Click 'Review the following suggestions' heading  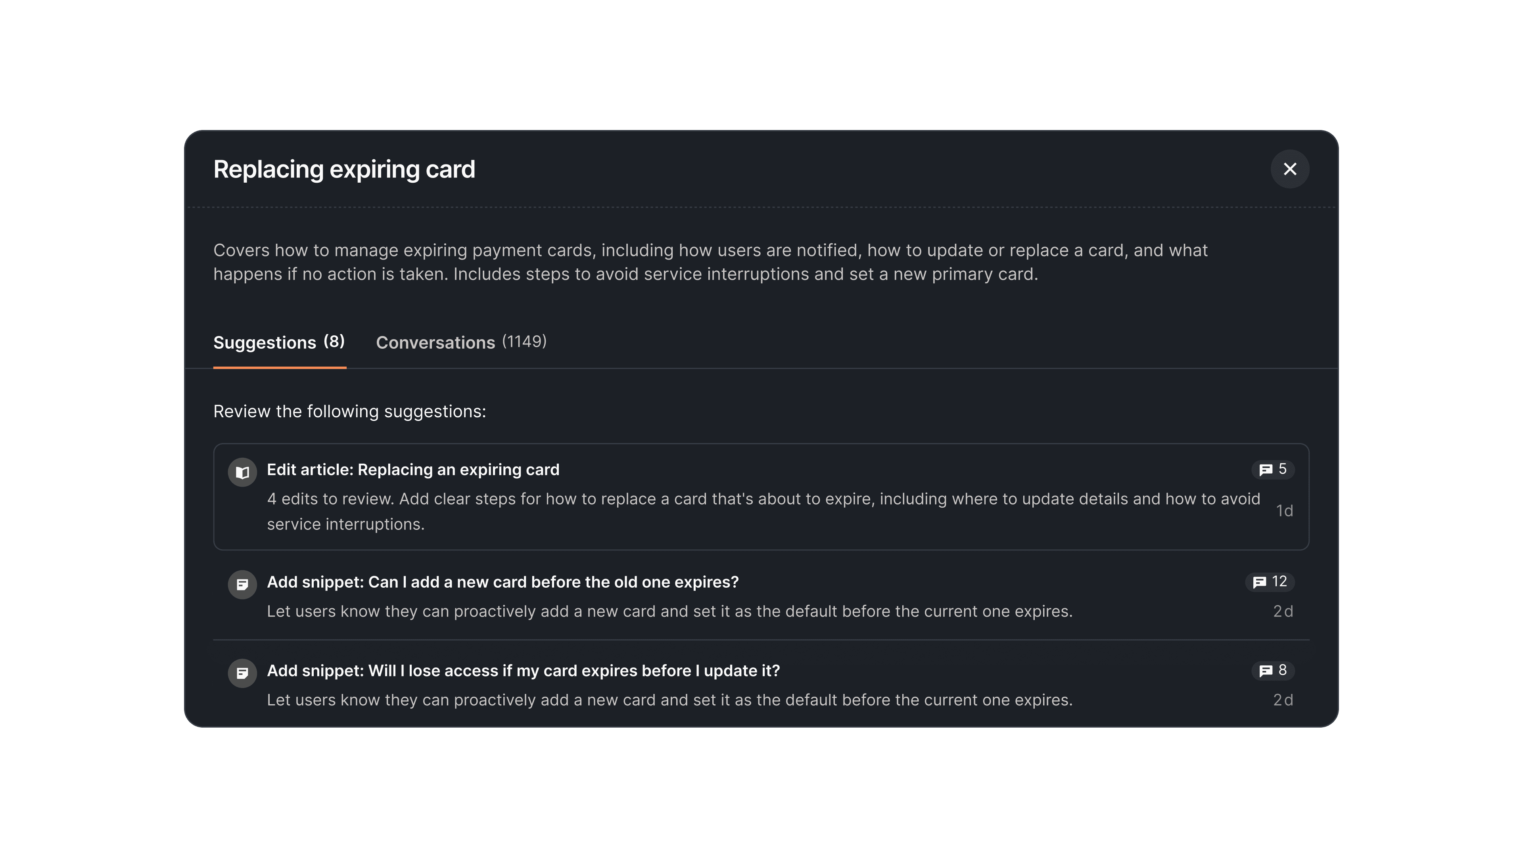click(349, 411)
